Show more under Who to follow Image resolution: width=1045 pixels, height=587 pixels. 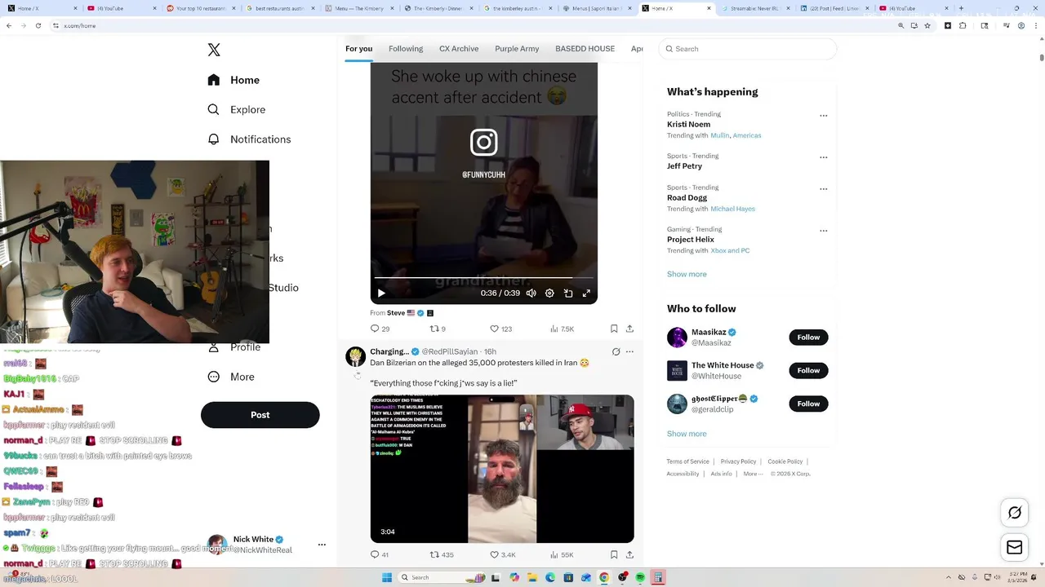coord(687,434)
